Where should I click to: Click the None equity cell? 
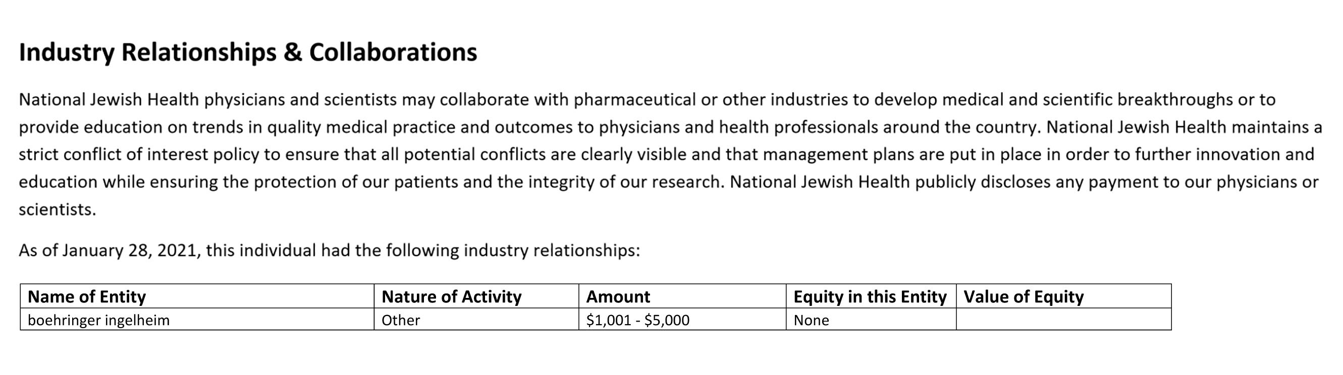(871, 319)
